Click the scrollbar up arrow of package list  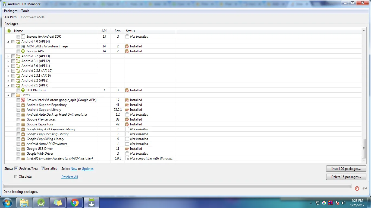[x=364, y=30]
